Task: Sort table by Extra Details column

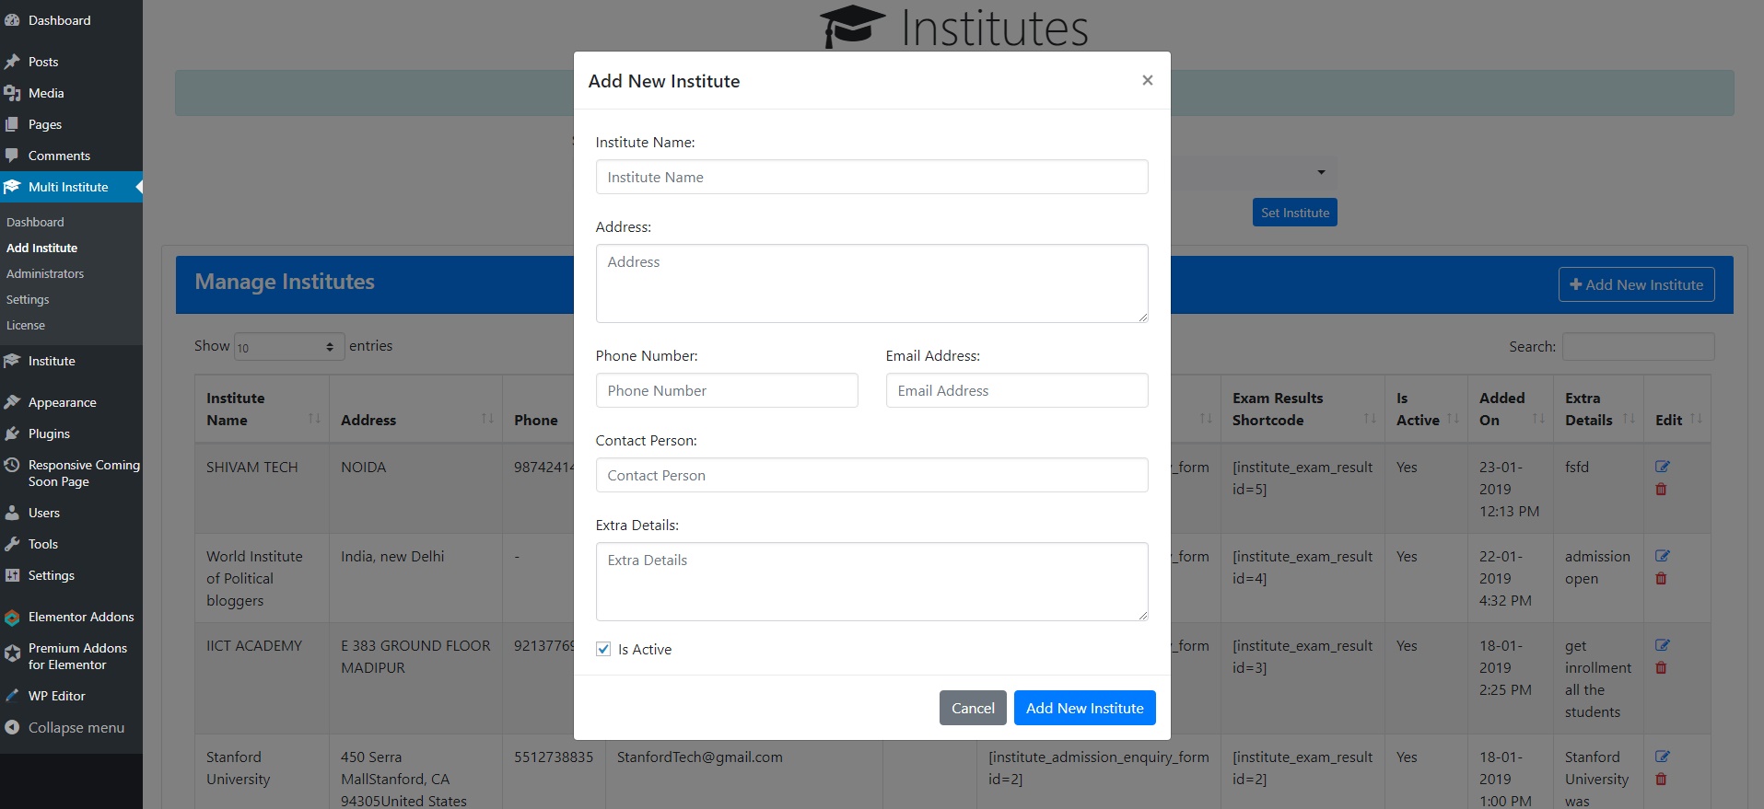Action: click(1598, 409)
